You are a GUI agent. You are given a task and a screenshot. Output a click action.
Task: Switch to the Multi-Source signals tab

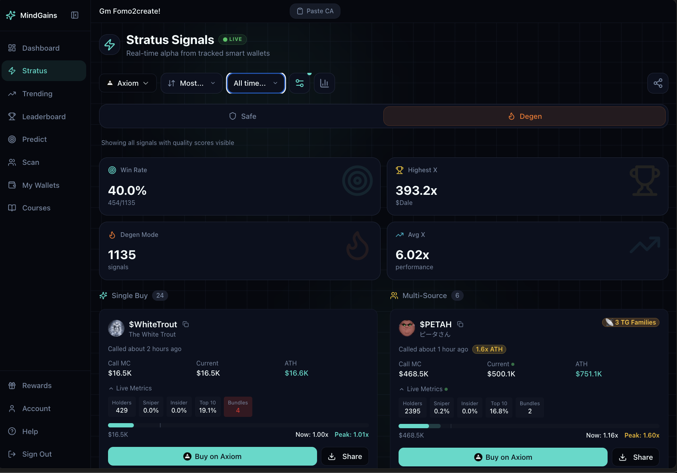(x=424, y=295)
